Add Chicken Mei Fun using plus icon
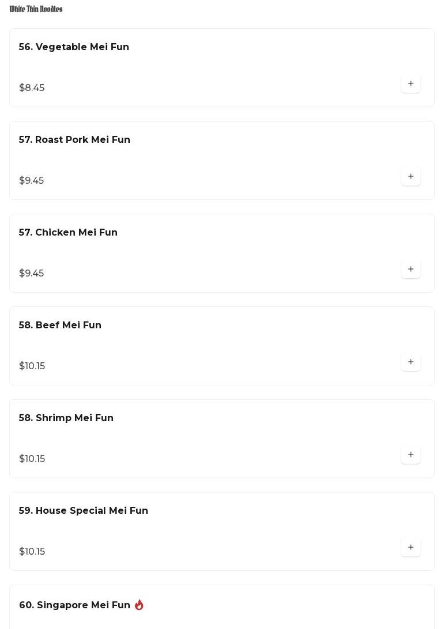The image size is (444, 629). (x=411, y=269)
